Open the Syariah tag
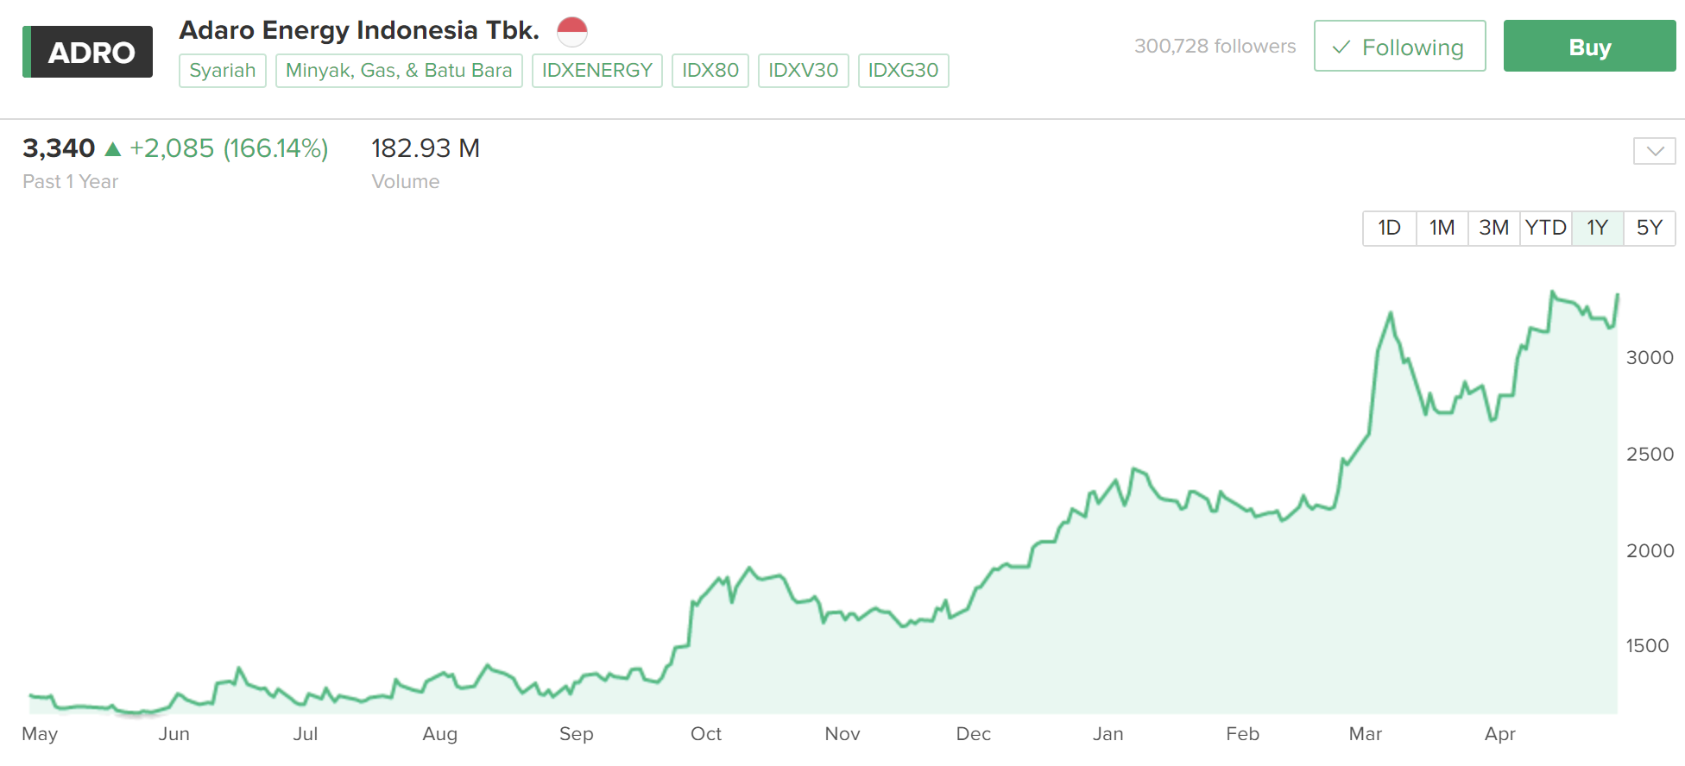This screenshot has width=1685, height=766. (223, 71)
